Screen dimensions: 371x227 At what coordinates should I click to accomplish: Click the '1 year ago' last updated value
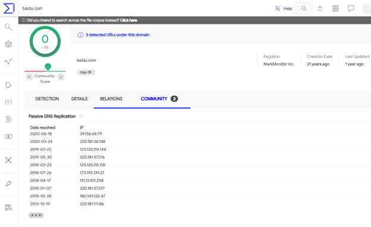[x=354, y=64]
